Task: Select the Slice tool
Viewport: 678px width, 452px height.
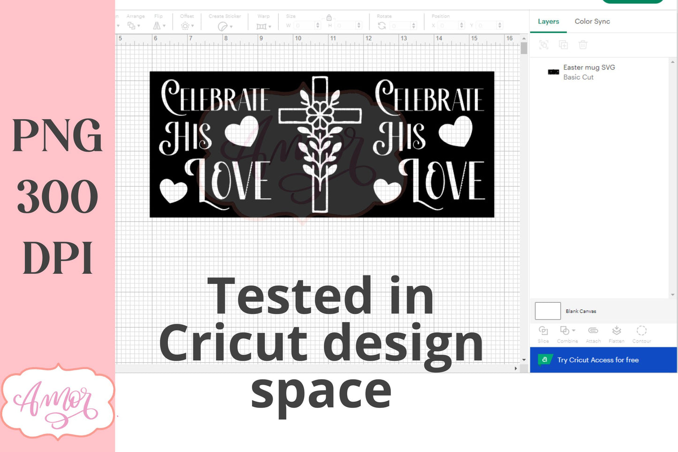Action: (x=543, y=333)
